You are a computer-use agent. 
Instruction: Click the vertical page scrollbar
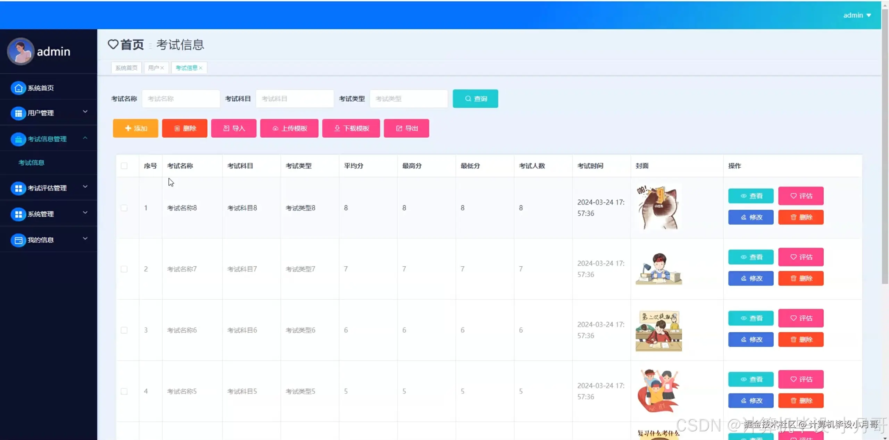pos(885,146)
